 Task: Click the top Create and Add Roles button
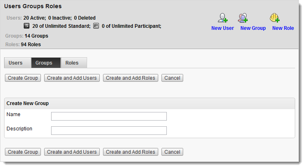point(130,78)
